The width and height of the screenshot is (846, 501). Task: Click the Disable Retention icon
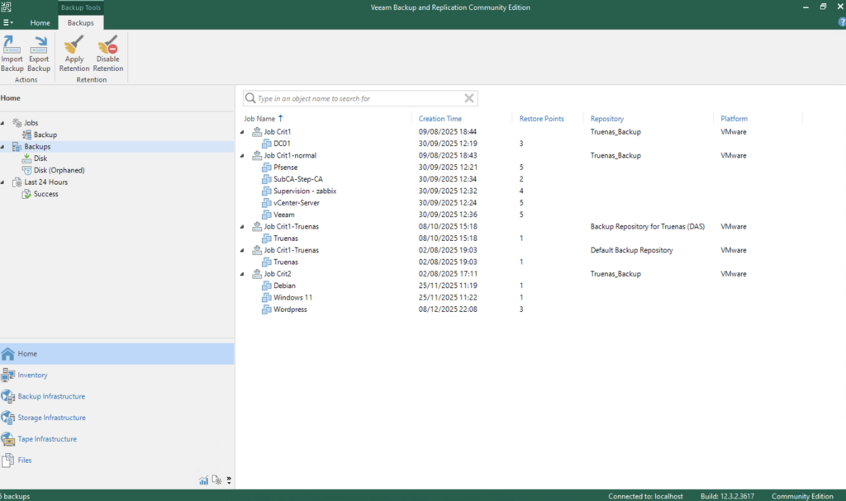point(108,53)
